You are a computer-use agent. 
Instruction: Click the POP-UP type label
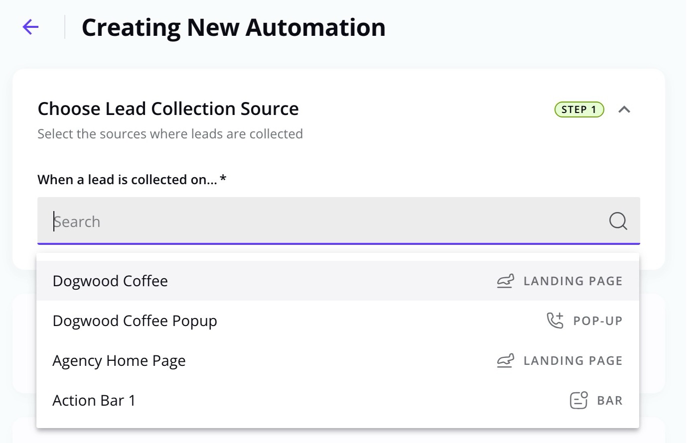pyautogui.click(x=598, y=321)
